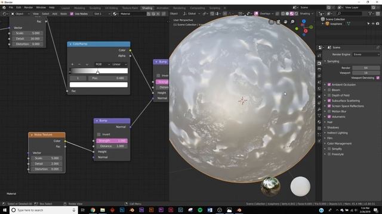Click the viewport pan hand gizmo
382x214 pixels.
(x=285, y=22)
